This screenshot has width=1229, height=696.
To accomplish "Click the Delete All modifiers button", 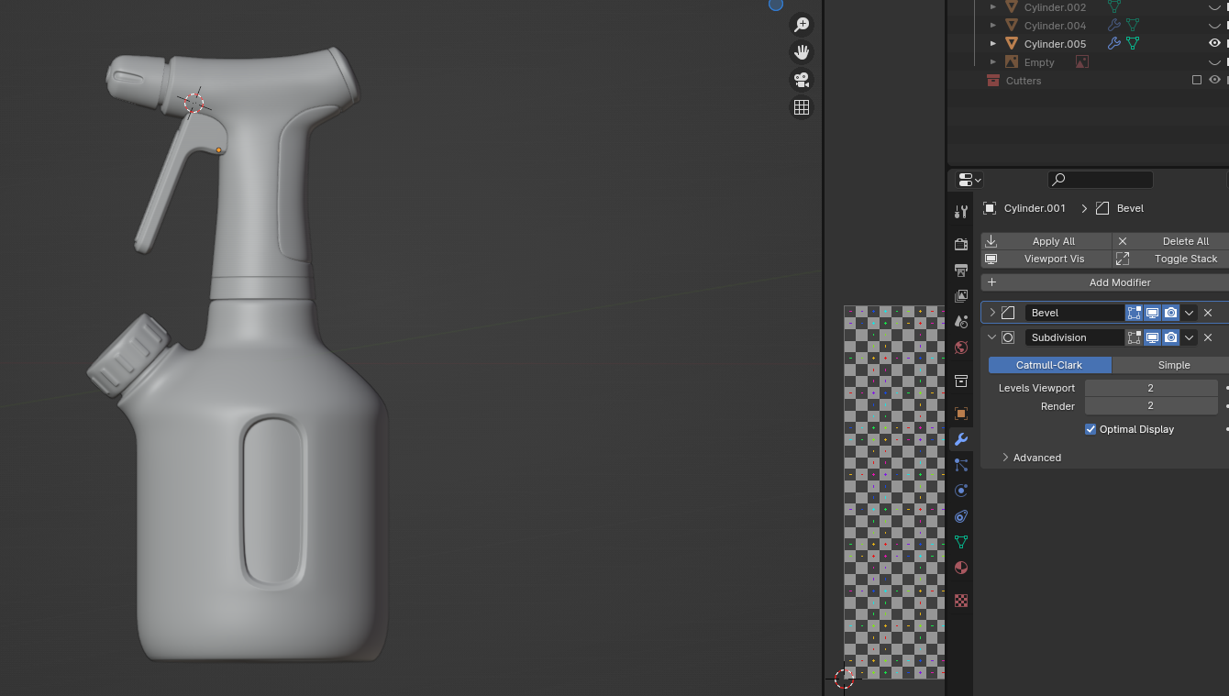I will pos(1170,241).
